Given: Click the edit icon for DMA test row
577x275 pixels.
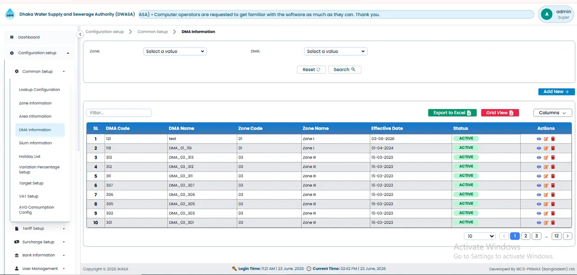Looking at the screenshot, I should tap(546, 139).
